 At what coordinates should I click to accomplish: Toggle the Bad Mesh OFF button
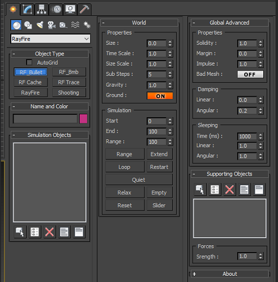250,74
